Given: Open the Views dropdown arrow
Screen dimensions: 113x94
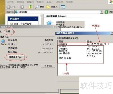Looking at the screenshot, I should 66,7.
